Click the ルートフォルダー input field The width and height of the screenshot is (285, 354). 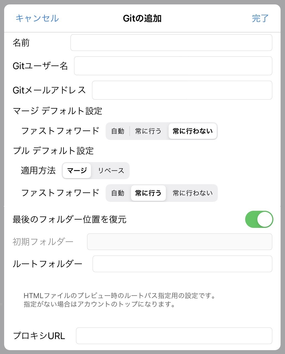click(182, 264)
